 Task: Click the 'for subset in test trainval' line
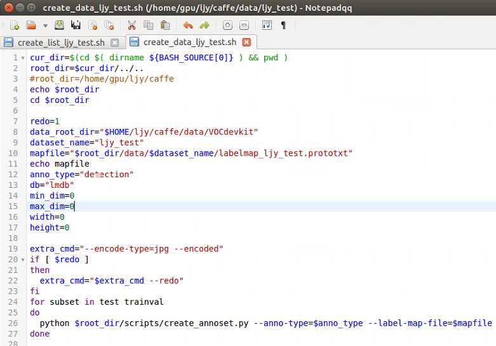coord(97,302)
